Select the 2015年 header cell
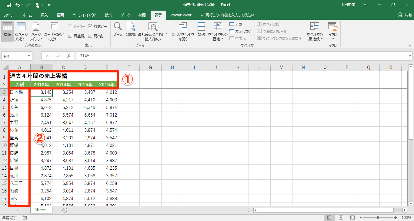Viewport: 414px width, 221px height. pyautogui.click(x=85, y=84)
